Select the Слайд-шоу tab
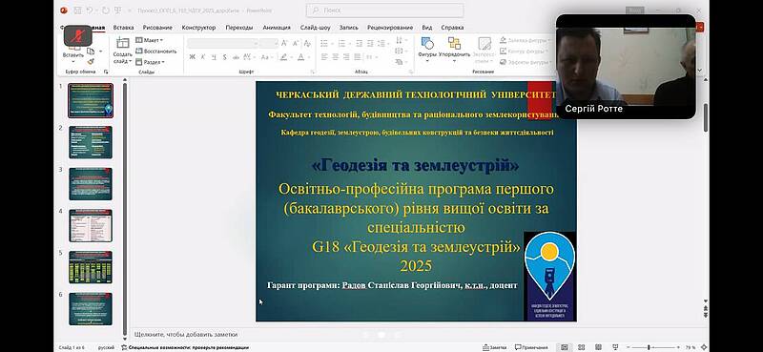763x352 pixels. point(315,28)
